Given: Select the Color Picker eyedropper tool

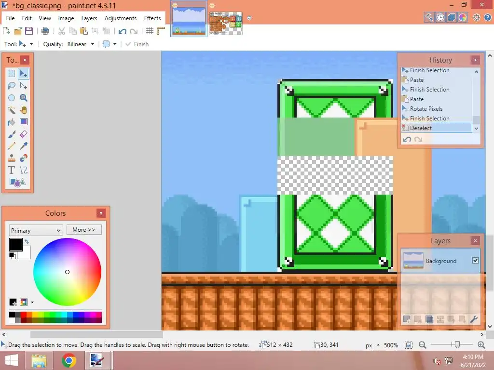Looking at the screenshot, I should (x=23, y=146).
